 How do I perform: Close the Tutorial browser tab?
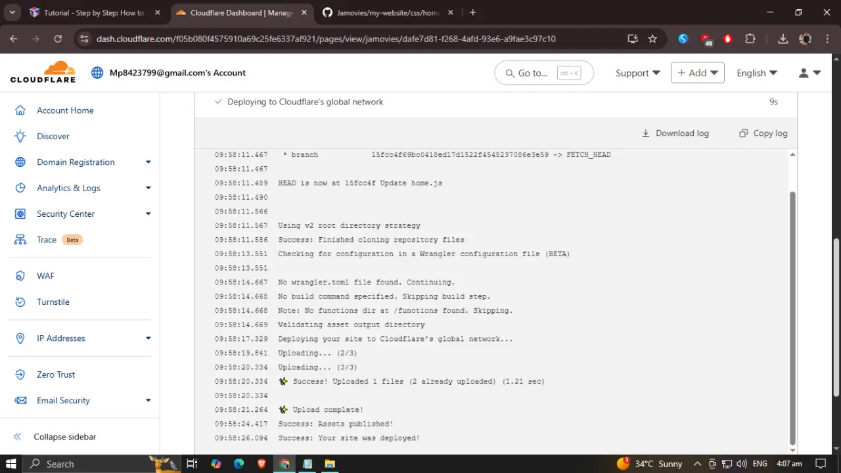157,12
